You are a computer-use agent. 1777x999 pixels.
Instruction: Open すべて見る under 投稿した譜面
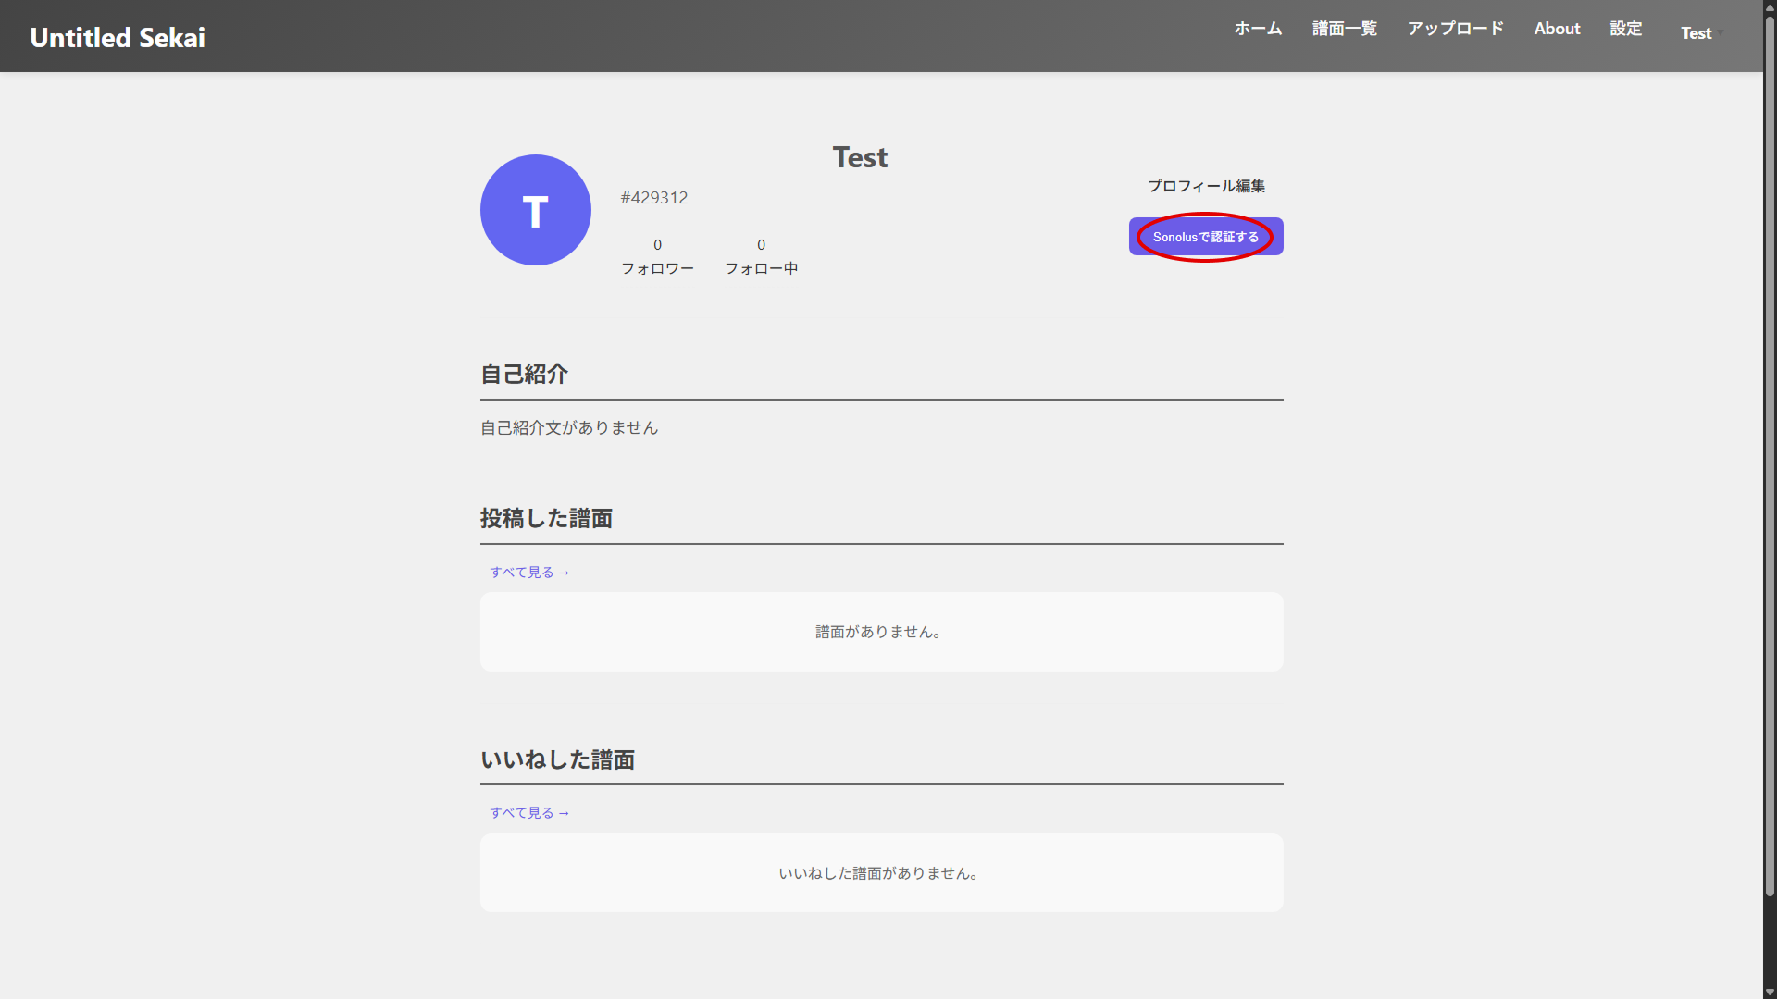click(528, 572)
